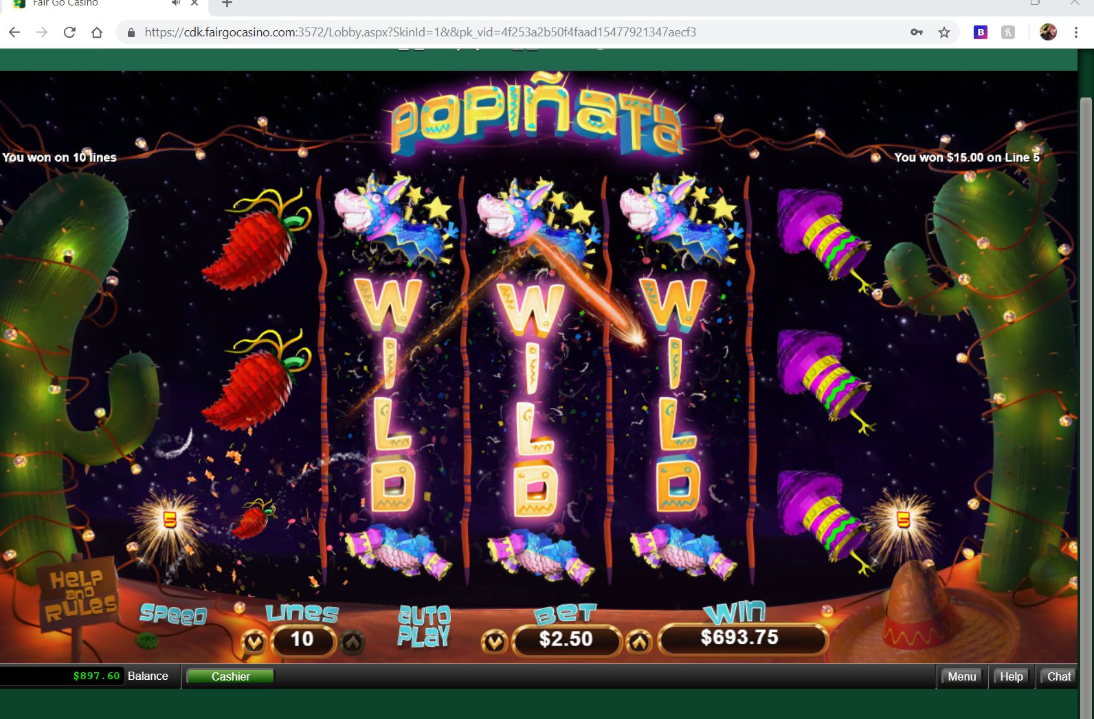Raise the bet amount
The width and height of the screenshot is (1094, 719).
click(x=639, y=642)
